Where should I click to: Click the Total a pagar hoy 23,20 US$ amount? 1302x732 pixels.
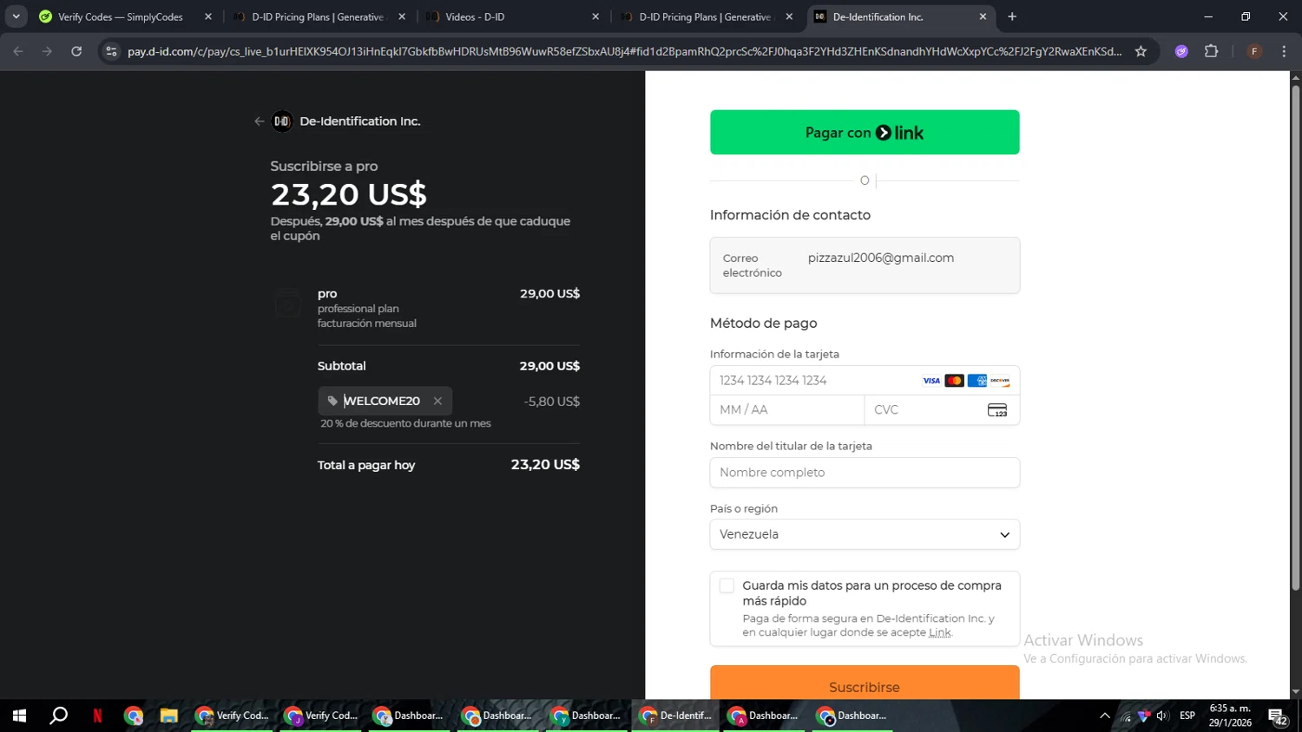(545, 465)
